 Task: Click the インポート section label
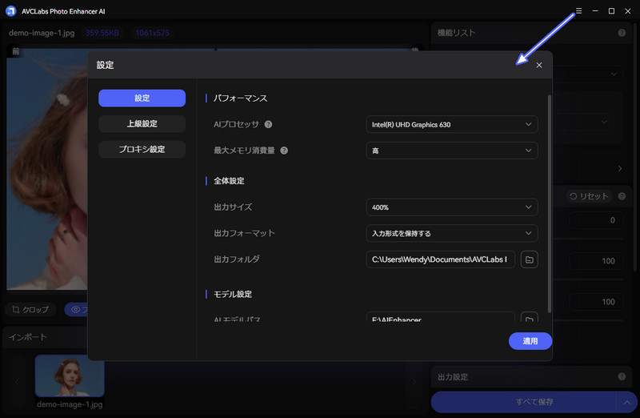[28, 336]
